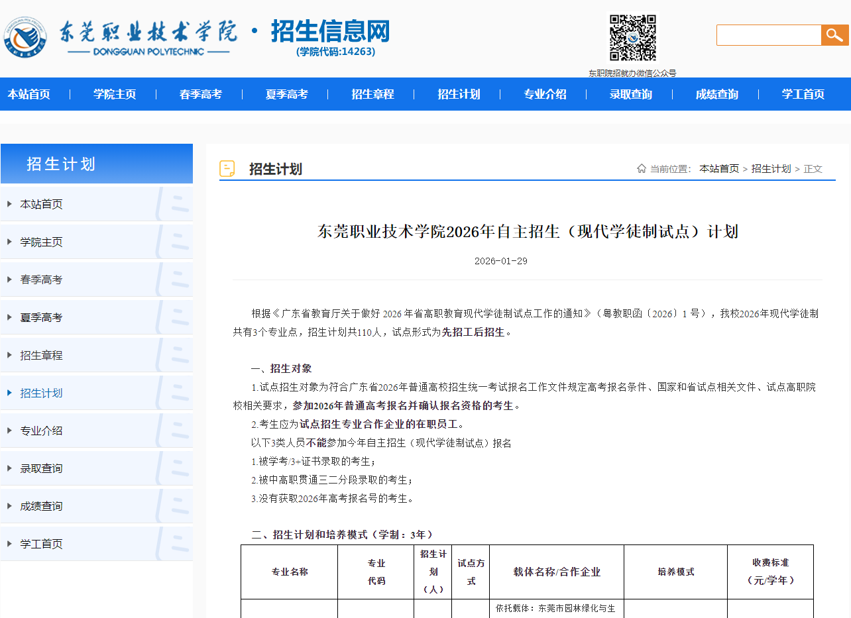851x618 pixels.
Task: Click the WeChat official account QR code
Action: pos(634,38)
